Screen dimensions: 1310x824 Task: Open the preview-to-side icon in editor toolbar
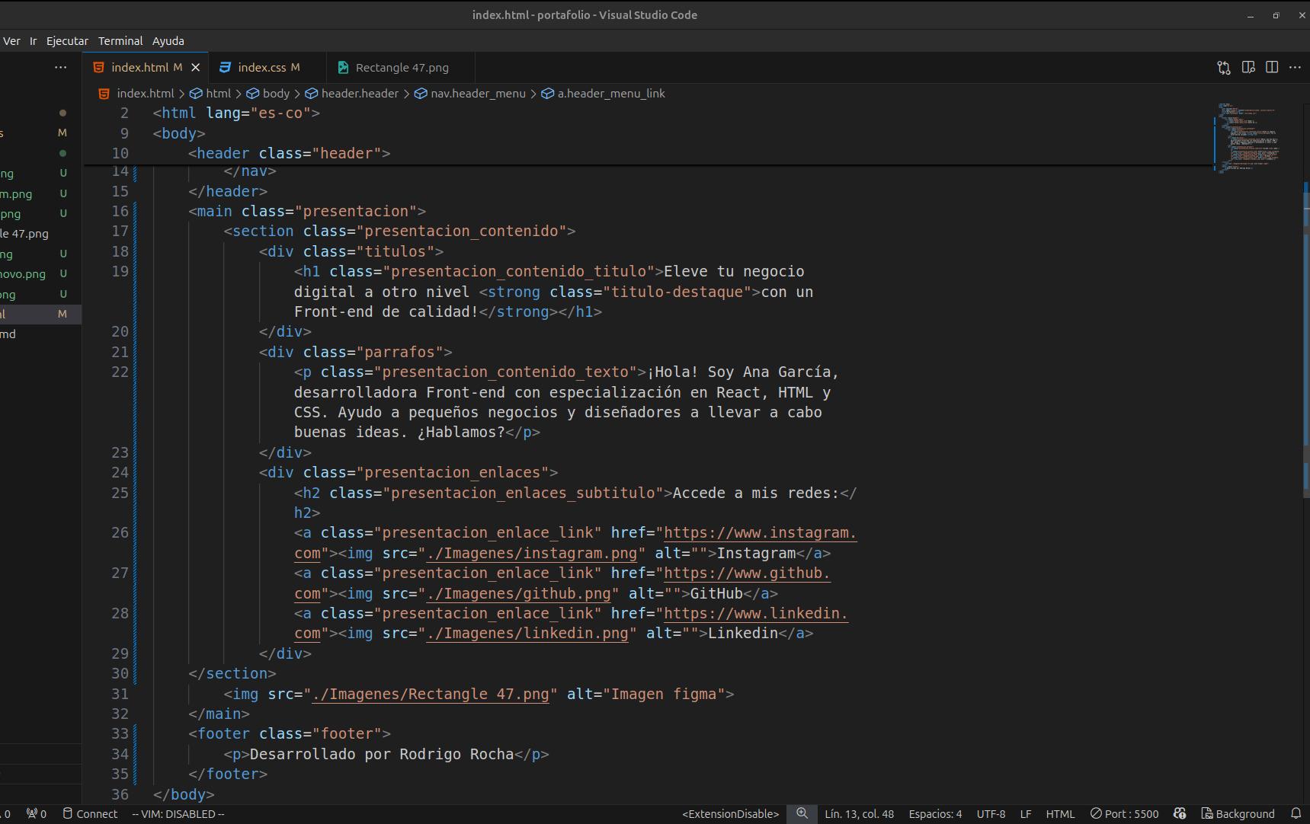point(1248,68)
